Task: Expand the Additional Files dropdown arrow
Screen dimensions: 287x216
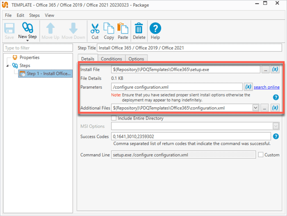Action: [255, 108]
